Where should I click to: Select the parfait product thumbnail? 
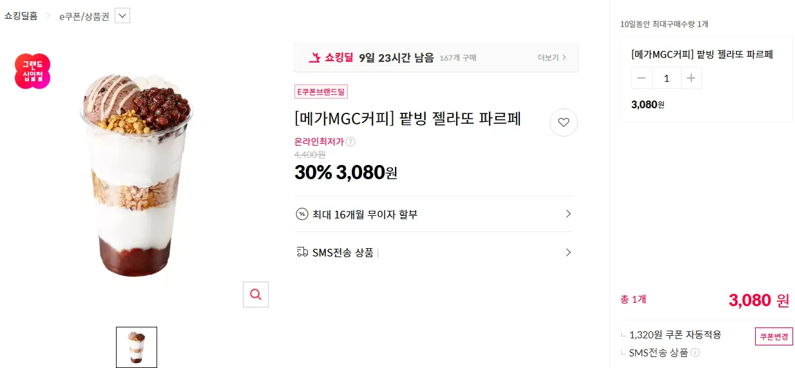[137, 347]
